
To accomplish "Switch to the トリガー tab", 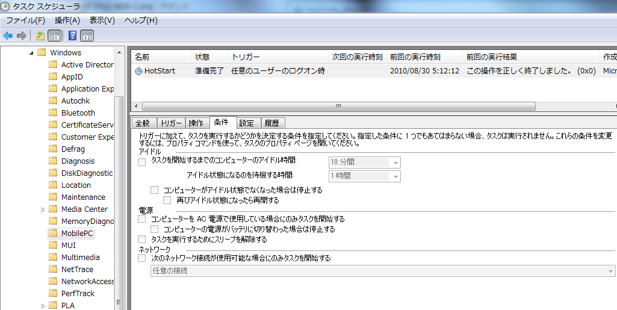I will pyautogui.click(x=170, y=123).
